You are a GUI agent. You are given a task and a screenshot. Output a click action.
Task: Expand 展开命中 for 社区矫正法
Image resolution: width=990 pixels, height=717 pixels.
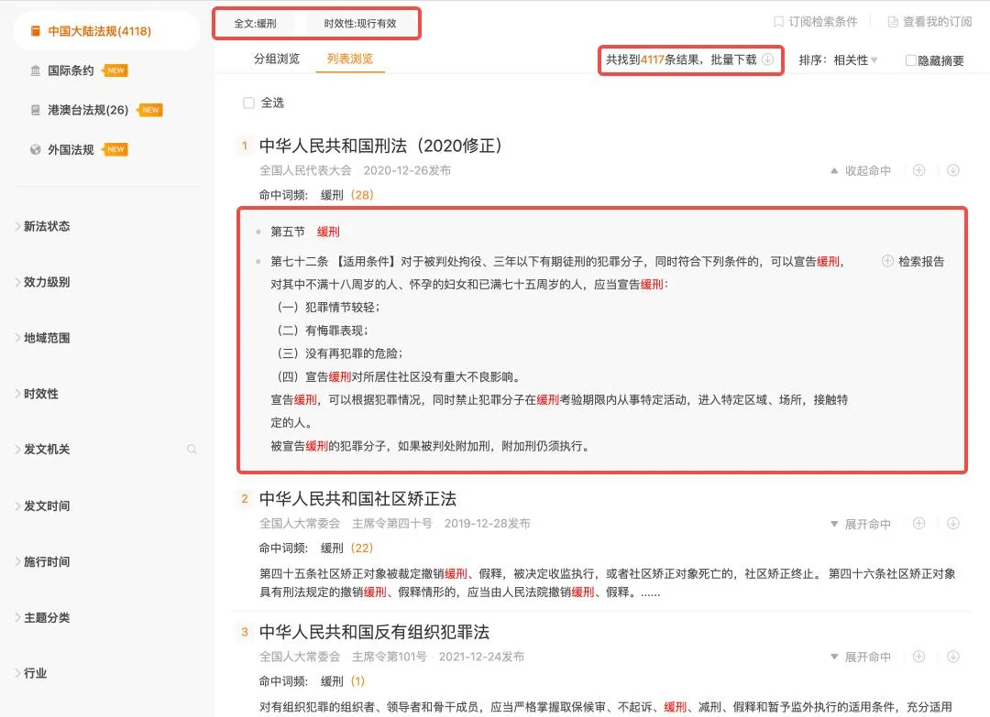[860, 524]
